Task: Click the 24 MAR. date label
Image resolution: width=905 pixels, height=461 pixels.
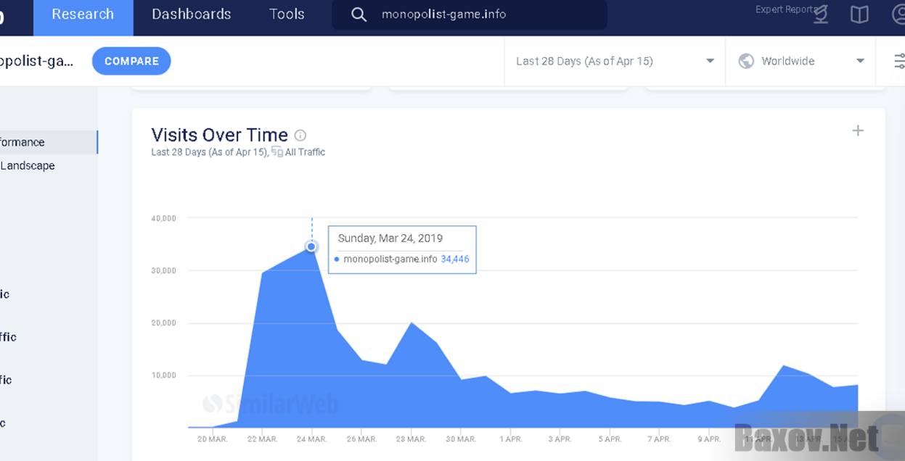Action: (311, 439)
